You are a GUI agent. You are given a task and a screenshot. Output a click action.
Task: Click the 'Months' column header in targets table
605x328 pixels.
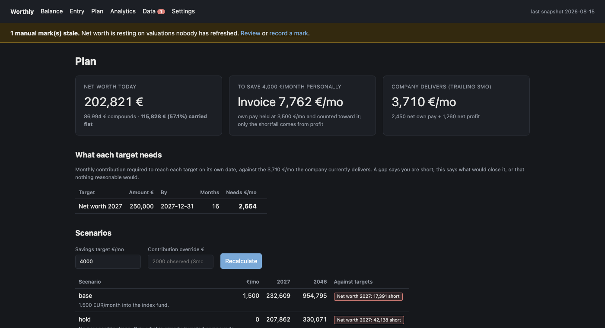(x=210, y=192)
